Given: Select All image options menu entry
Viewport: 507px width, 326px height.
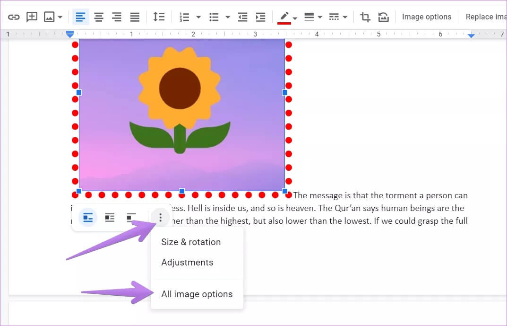Looking at the screenshot, I should tap(197, 294).
